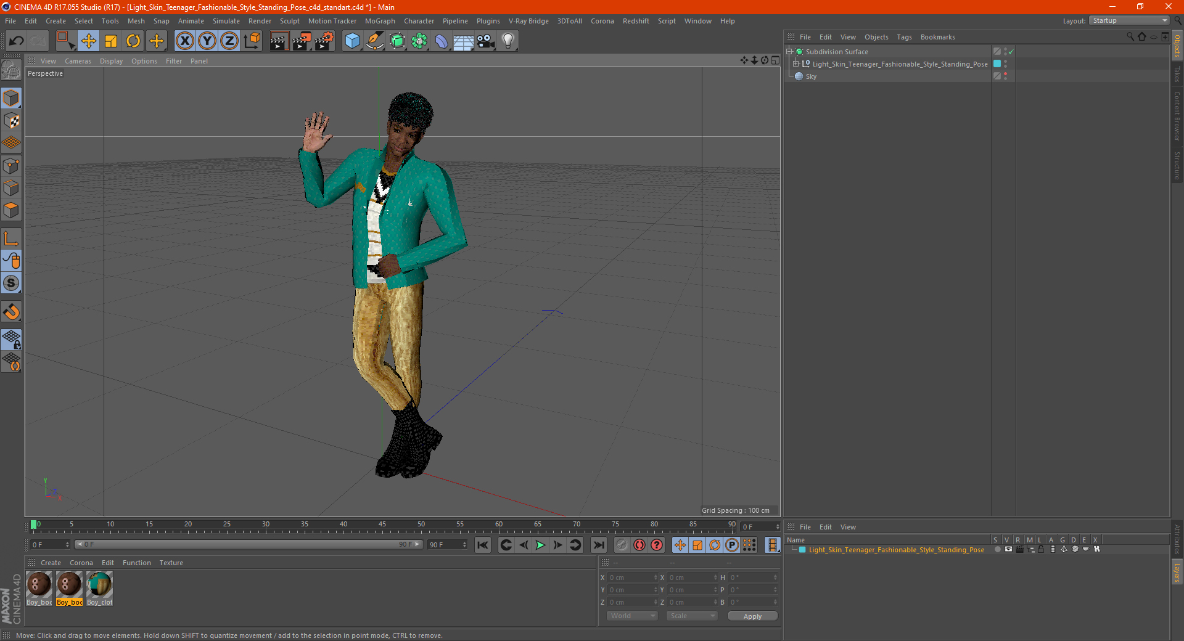Image resolution: width=1184 pixels, height=641 pixels.
Task: Go to end of animation
Action: [x=598, y=545]
